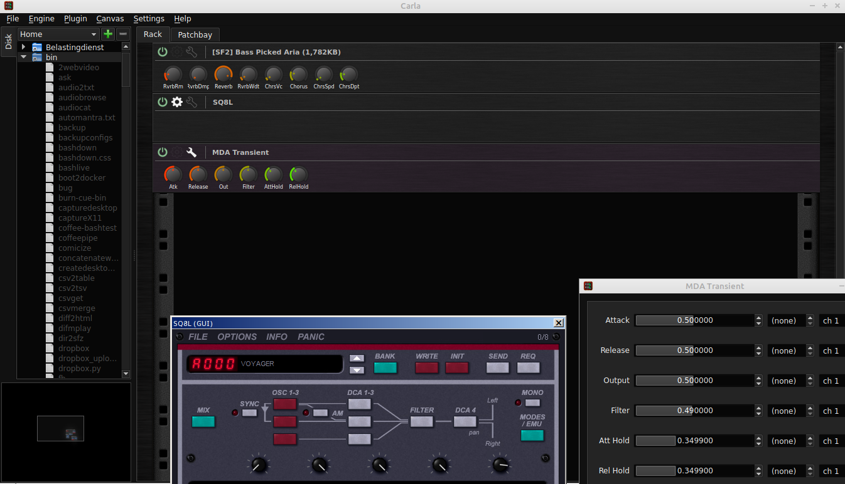Switch to the Patchbay tab

point(195,35)
